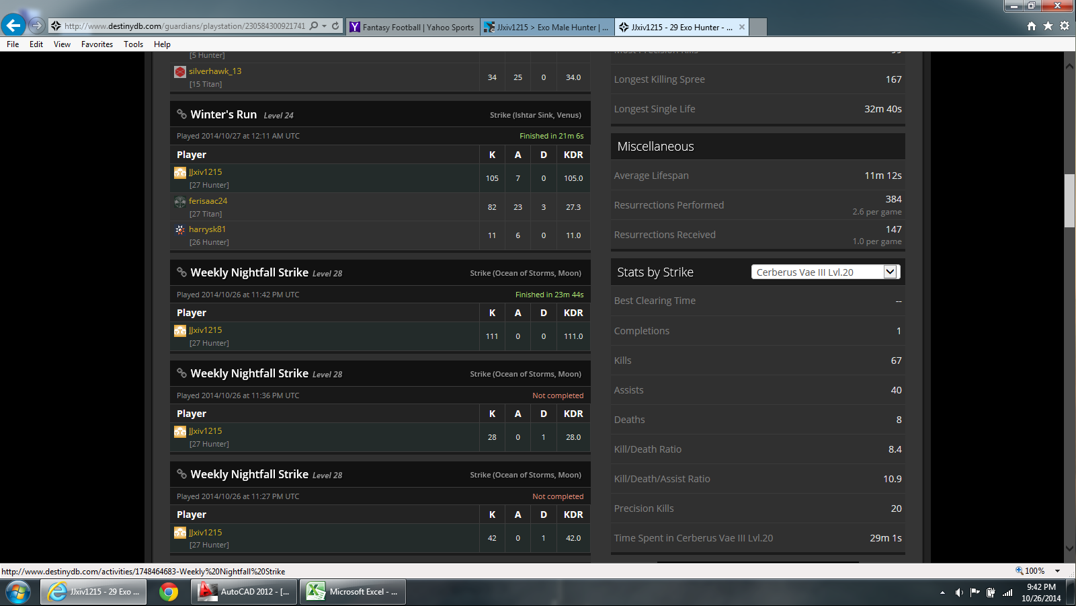This screenshot has height=606, width=1076.
Task: Click JJxiv1215 emblem in 111-kill Nightfall row
Action: tap(180, 331)
